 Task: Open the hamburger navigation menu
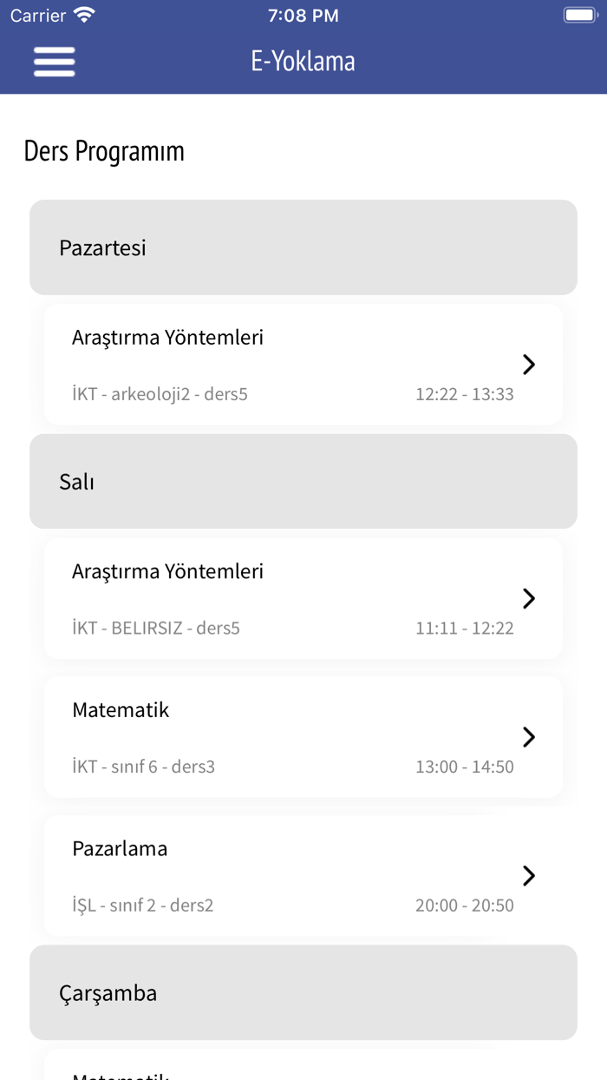pyautogui.click(x=54, y=62)
